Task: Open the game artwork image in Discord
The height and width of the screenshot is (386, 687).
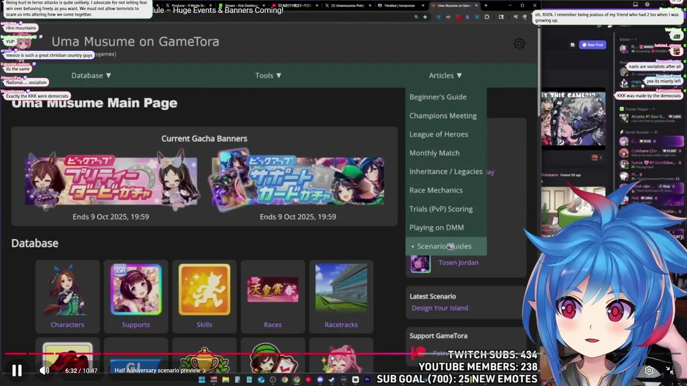Action: (573, 119)
